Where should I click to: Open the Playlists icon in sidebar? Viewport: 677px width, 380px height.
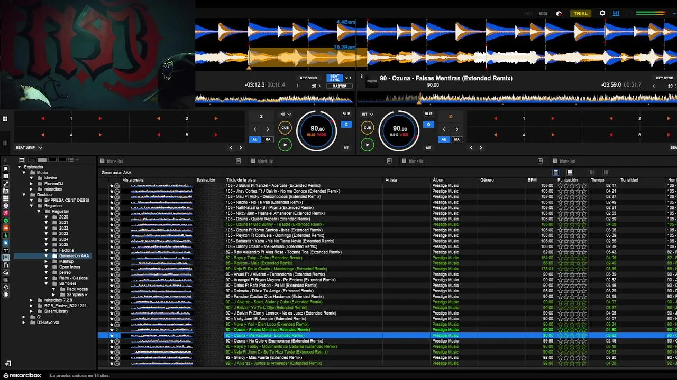click(x=6, y=176)
